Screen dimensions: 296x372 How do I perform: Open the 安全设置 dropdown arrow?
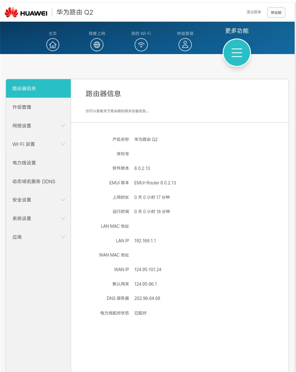pyautogui.click(x=63, y=200)
